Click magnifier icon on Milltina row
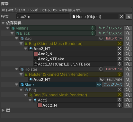Image resolution: width=133 pixels, height=122 pixels. (x=128, y=28)
